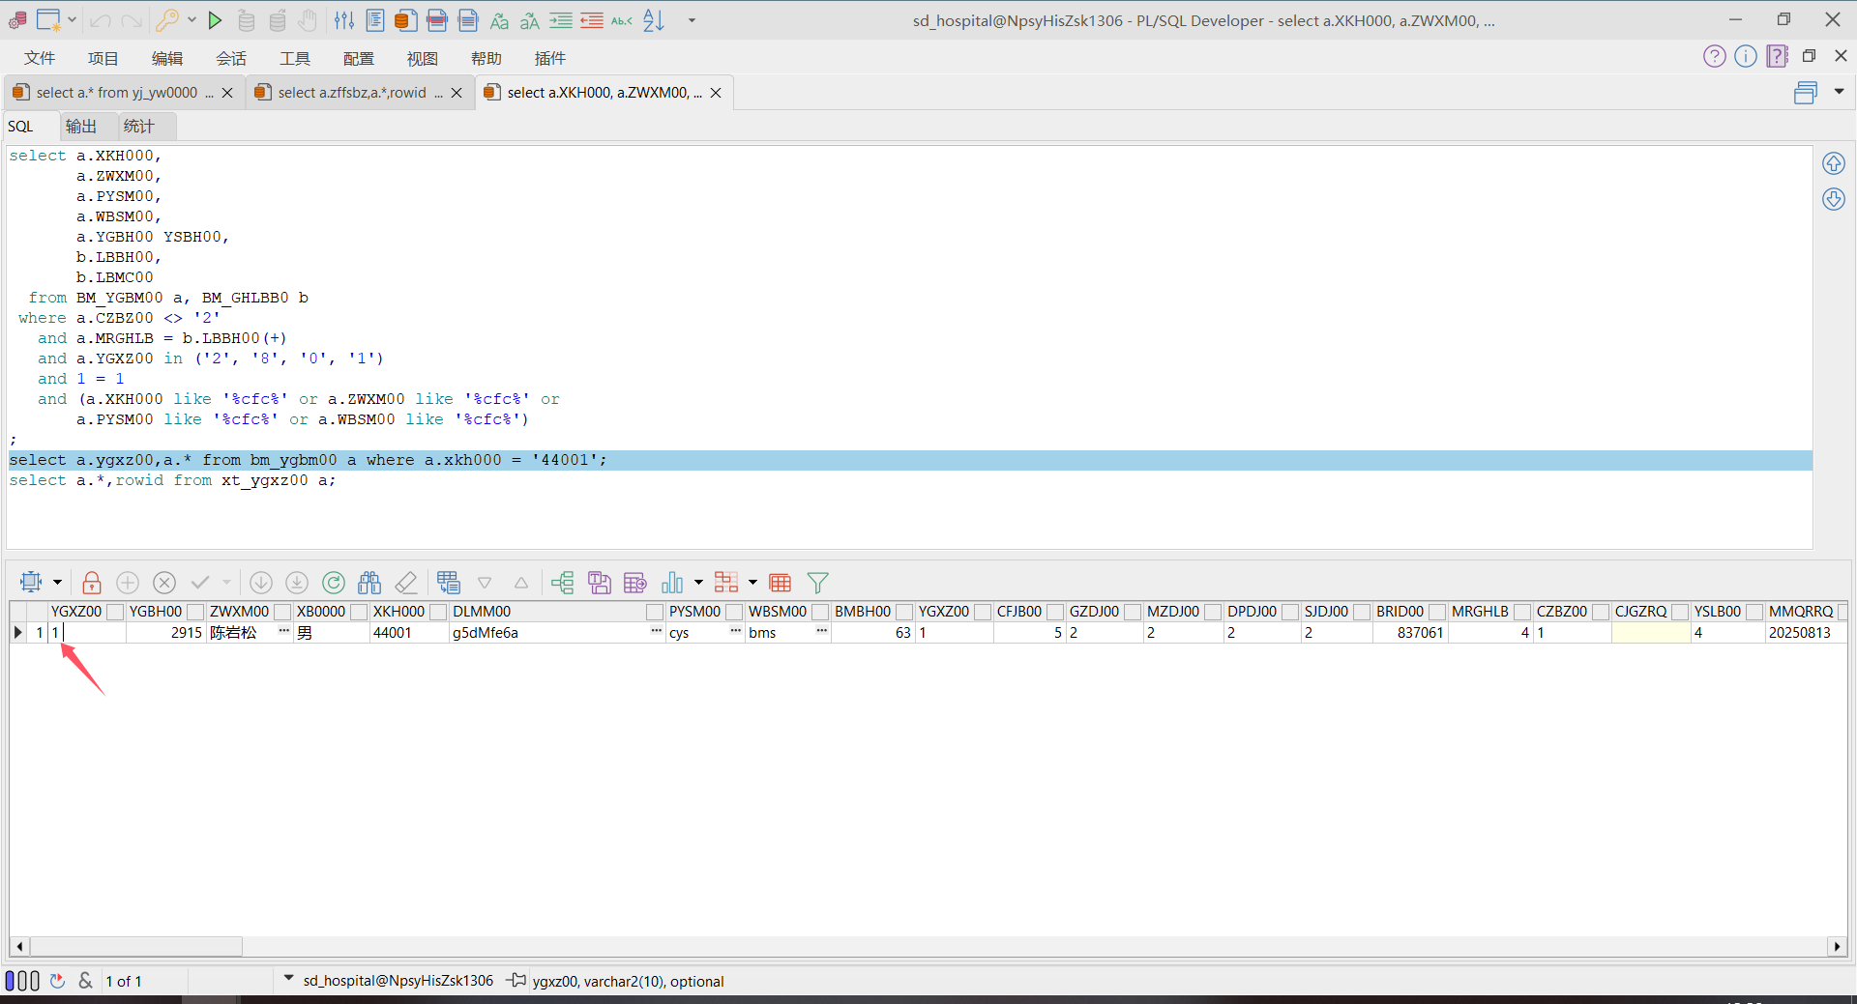
Task: Click the green Execute play button
Action: [215, 20]
